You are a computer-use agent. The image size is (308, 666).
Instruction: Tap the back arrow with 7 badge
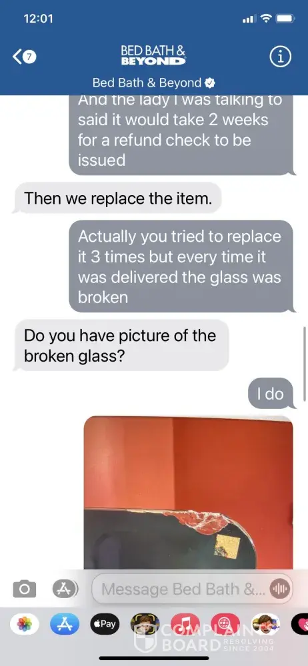[x=25, y=57]
